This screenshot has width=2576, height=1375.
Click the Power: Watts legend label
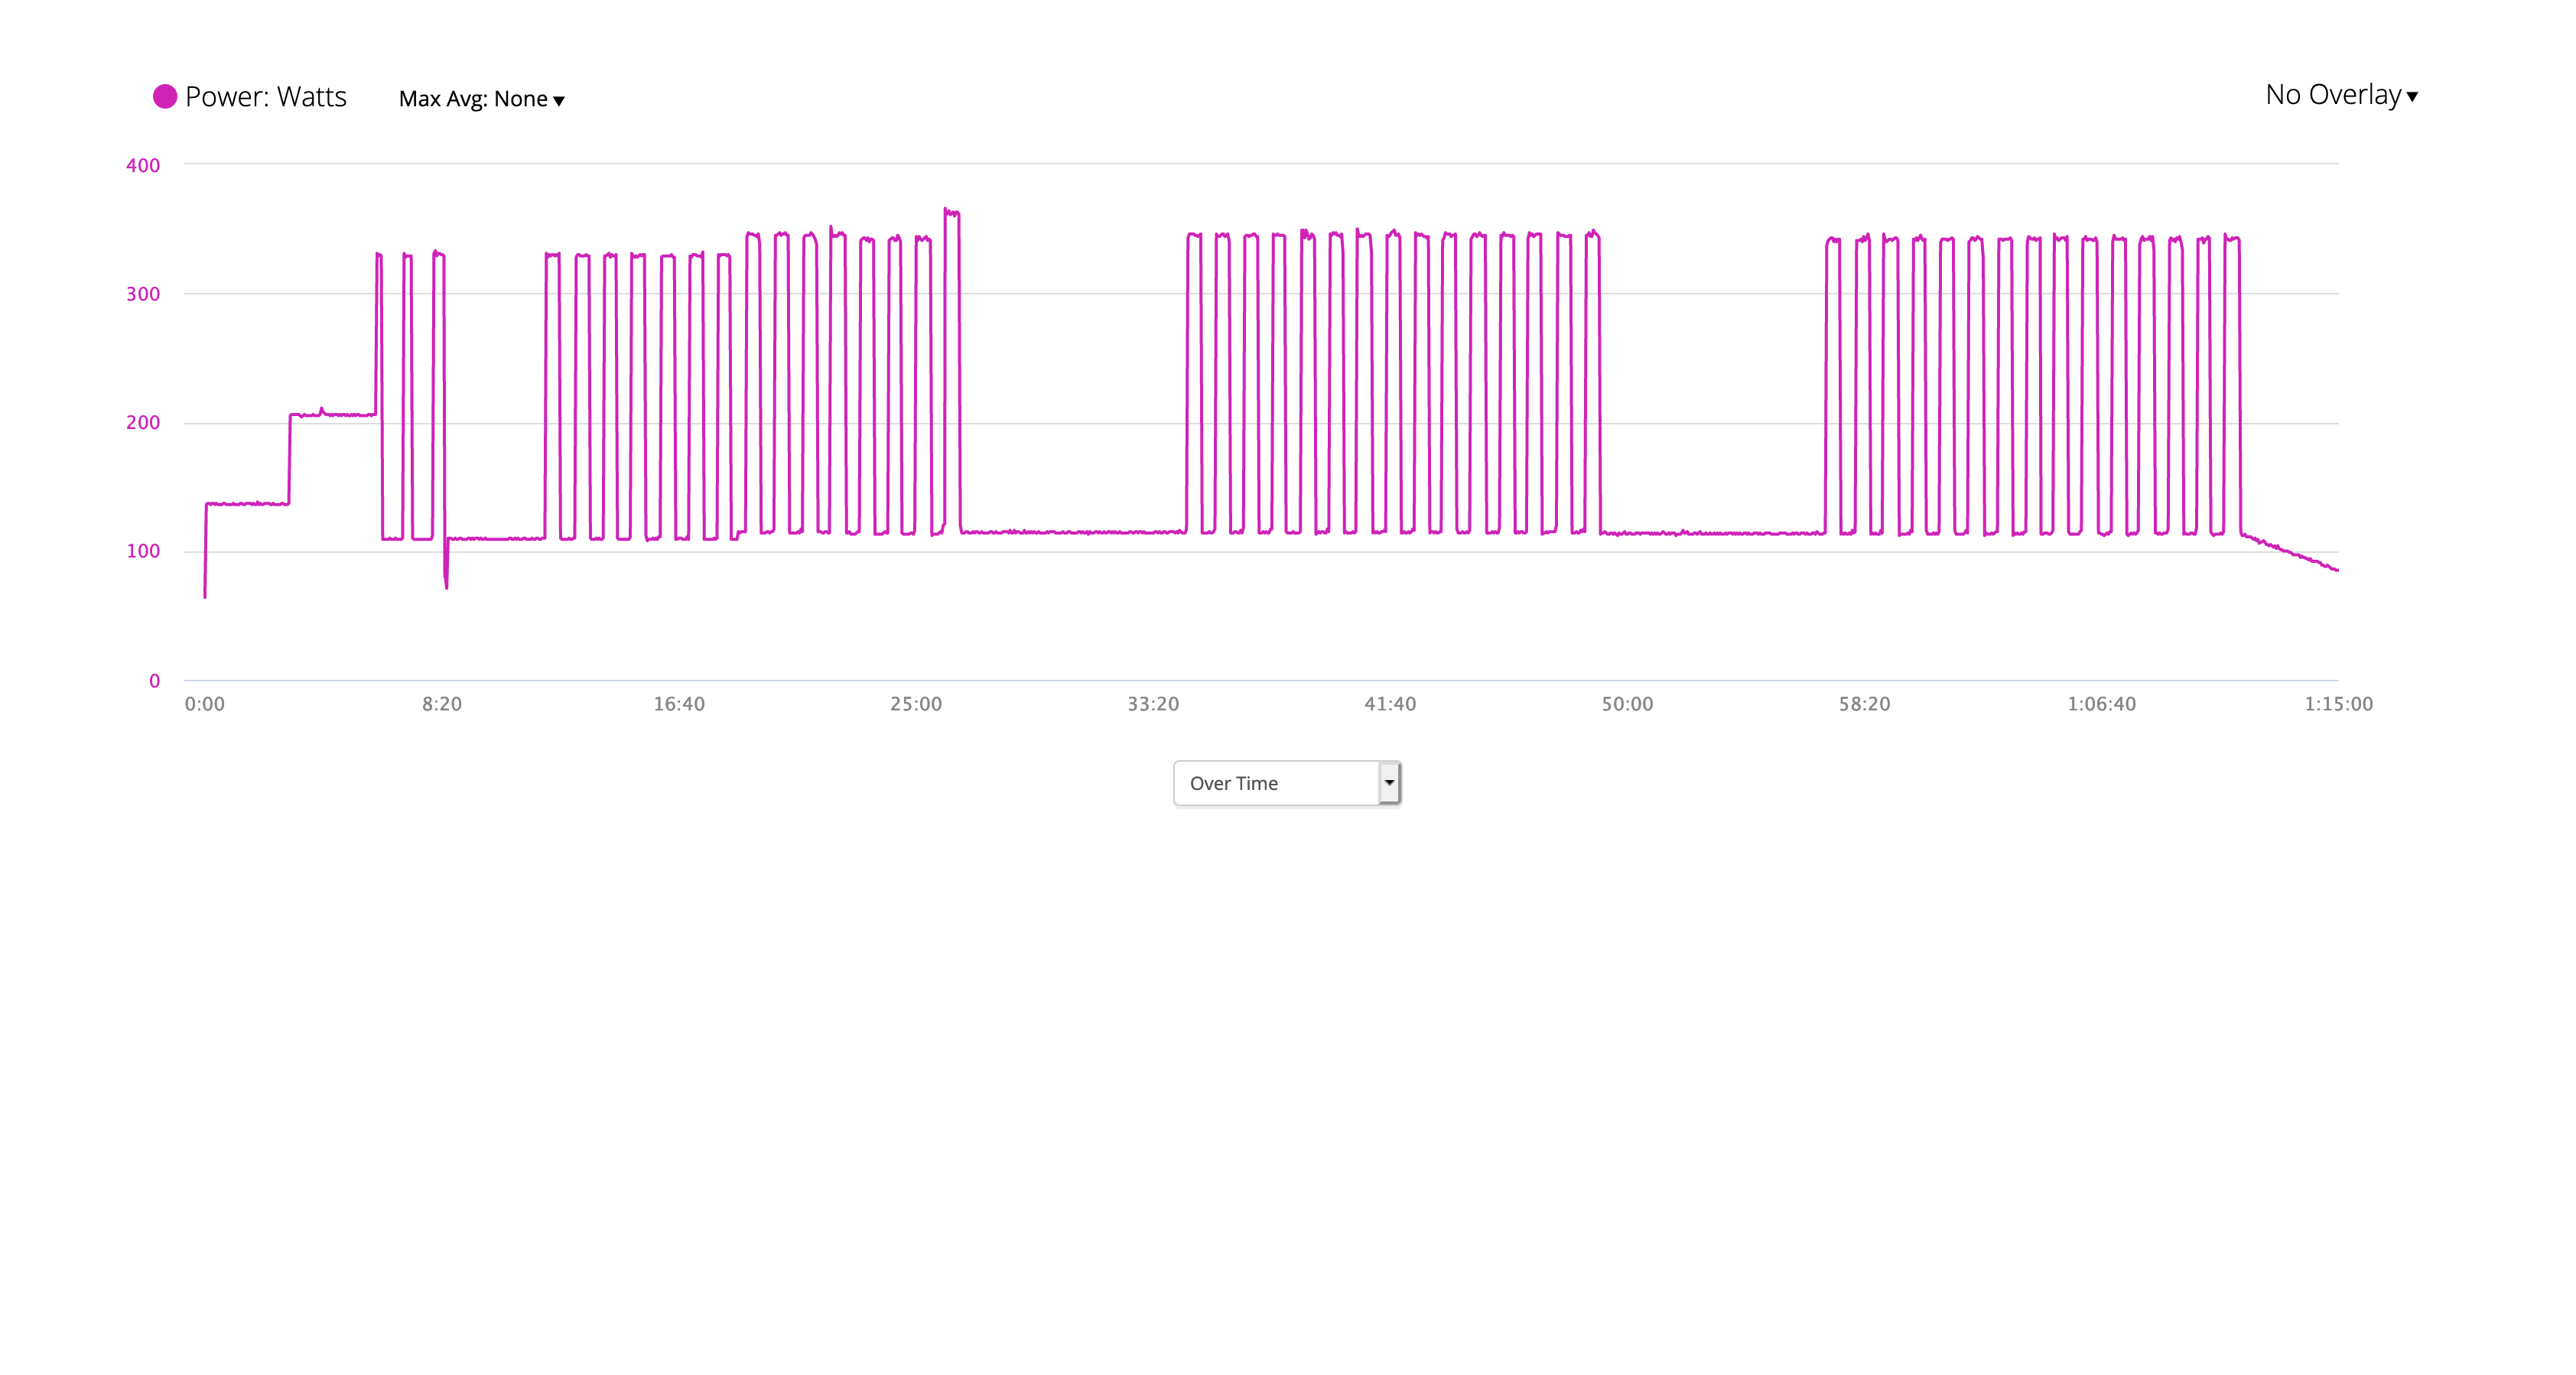[266, 96]
